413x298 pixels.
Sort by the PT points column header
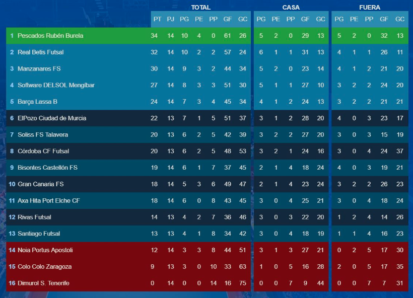tap(157, 19)
